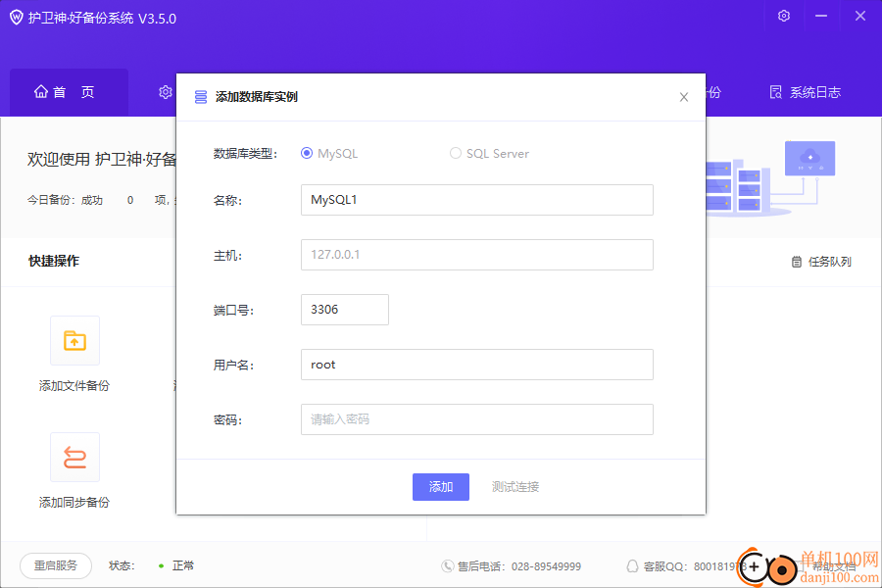The height and width of the screenshot is (588, 882).
Task: Click the host field 127.0.0.1
Action: click(477, 255)
